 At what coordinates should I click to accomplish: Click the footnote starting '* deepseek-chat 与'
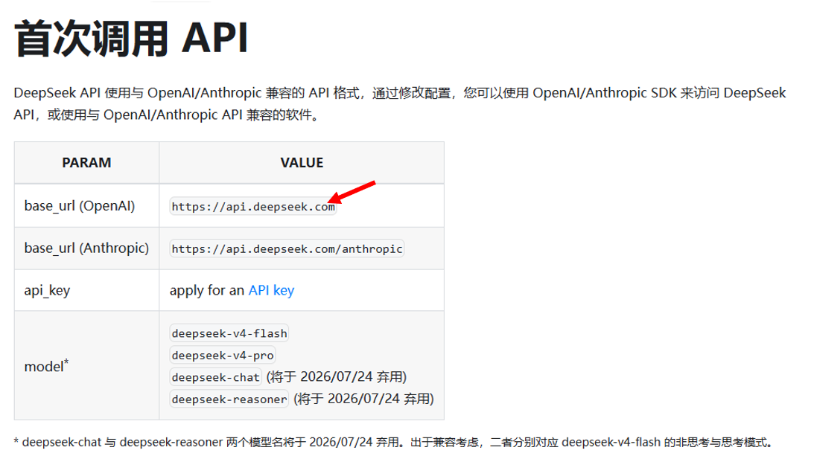395,443
